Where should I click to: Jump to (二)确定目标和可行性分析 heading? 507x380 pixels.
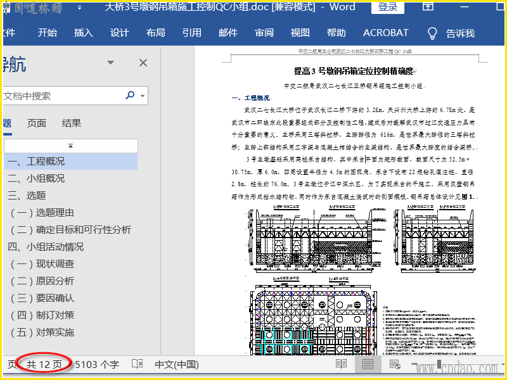click(71, 230)
